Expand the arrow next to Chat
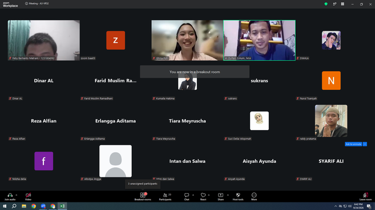375x210 pixels. point(193,195)
